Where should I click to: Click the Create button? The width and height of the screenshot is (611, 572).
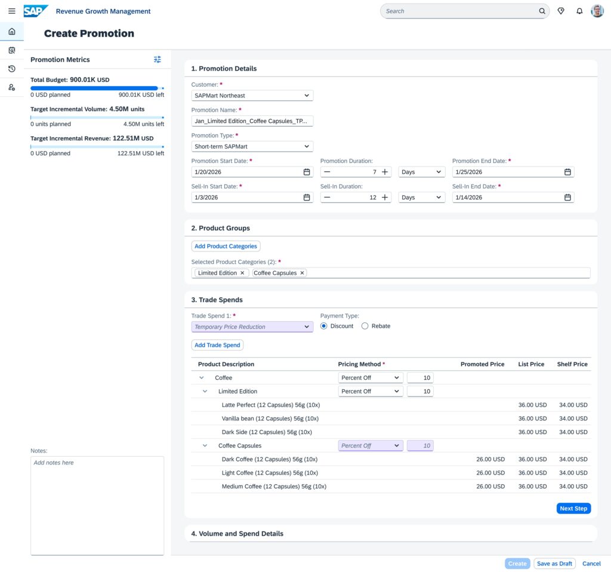(x=517, y=564)
